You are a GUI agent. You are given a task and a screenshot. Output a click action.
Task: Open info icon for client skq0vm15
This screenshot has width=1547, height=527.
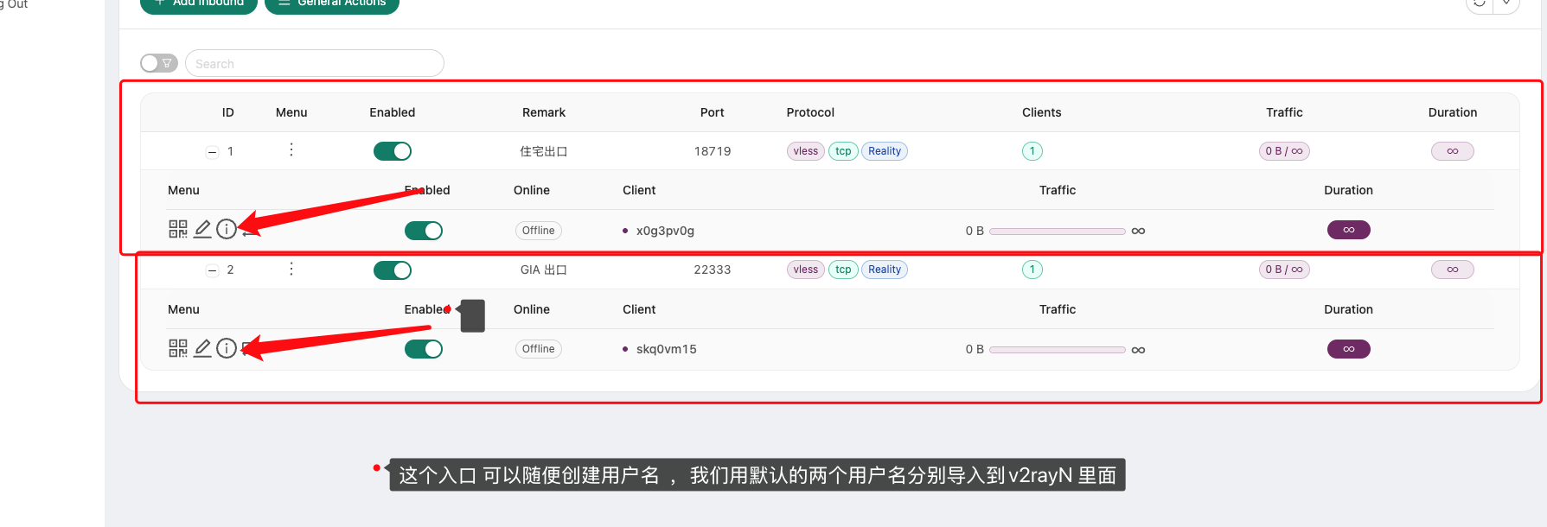pyautogui.click(x=226, y=348)
